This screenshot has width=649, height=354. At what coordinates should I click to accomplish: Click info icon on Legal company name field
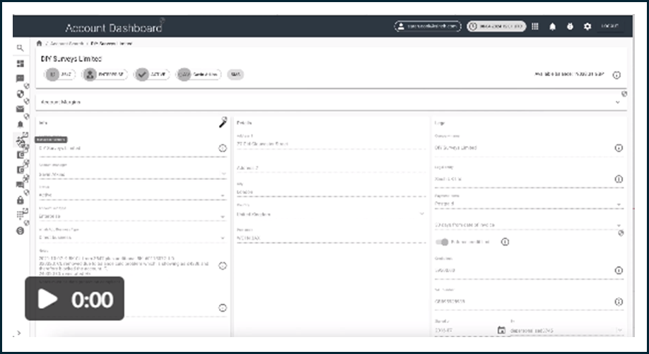point(619,148)
